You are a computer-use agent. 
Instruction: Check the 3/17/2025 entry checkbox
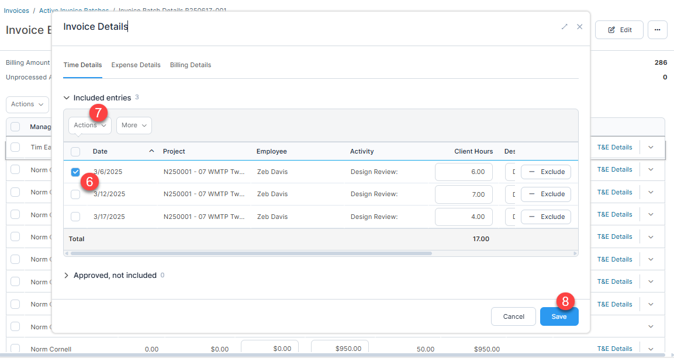pos(75,217)
